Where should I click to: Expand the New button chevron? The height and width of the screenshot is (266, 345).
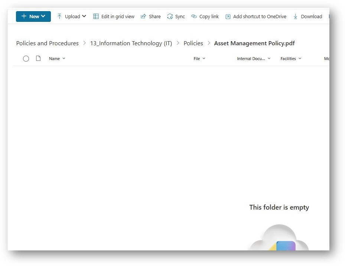tap(43, 16)
